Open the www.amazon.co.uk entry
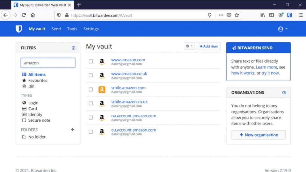The width and height of the screenshot is (306, 172). 129,74
